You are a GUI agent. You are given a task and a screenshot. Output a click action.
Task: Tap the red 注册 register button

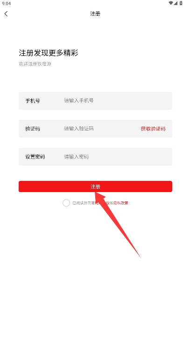point(95,186)
